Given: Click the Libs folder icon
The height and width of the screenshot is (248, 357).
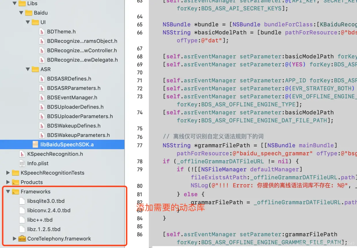Looking at the screenshot, I should pyautogui.click(x=22, y=3).
